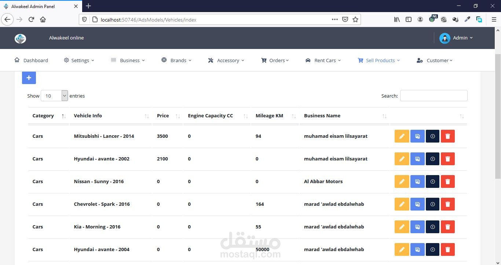Go to the Dashboard page
501x265 pixels.
[31, 60]
